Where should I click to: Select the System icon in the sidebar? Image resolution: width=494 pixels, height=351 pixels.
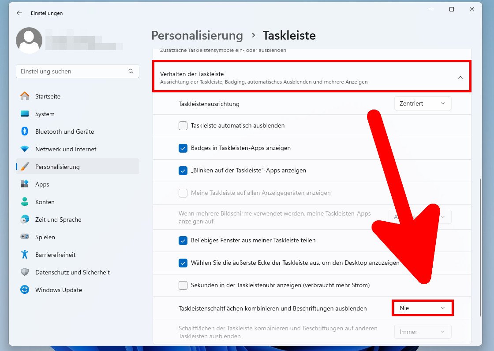[25, 114]
